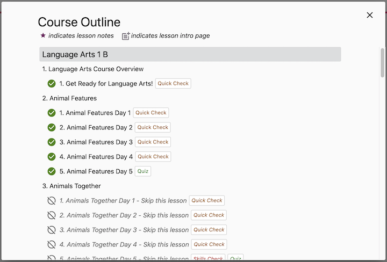Select the Language Arts 1 B course header
The image size is (387, 262).
(x=190, y=54)
